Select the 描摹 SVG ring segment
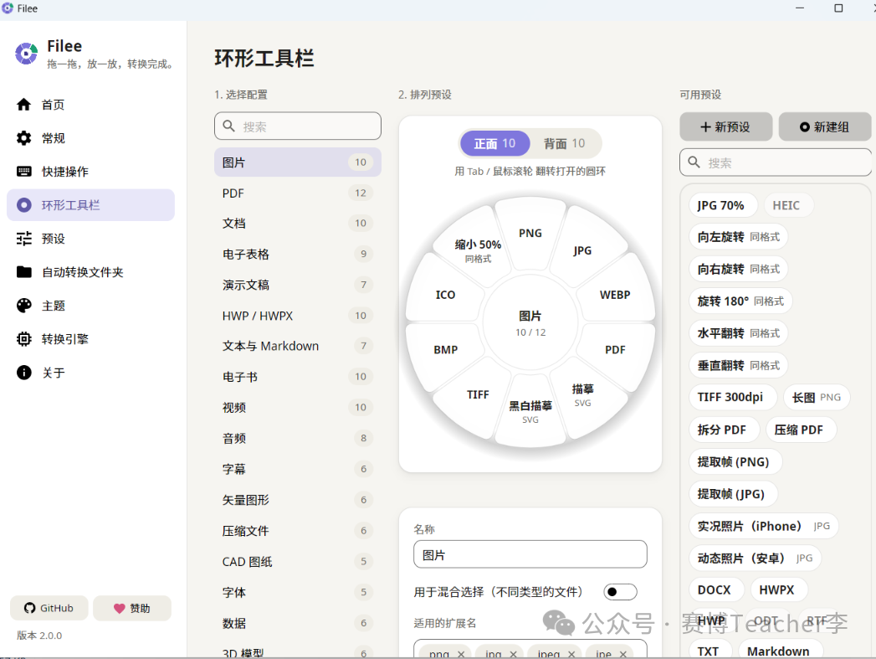This screenshot has width=876, height=659. click(582, 394)
